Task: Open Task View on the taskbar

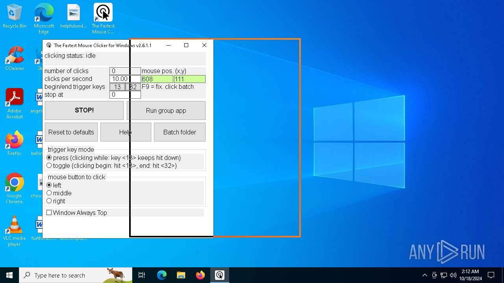Action: [x=142, y=275]
